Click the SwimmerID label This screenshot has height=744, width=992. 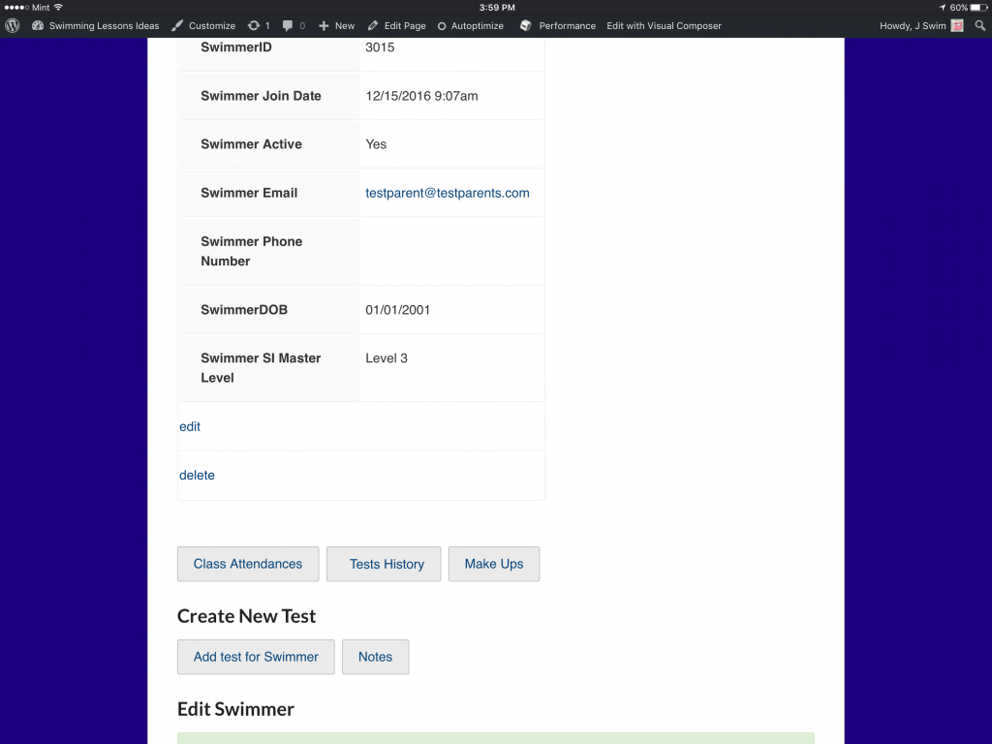(236, 47)
